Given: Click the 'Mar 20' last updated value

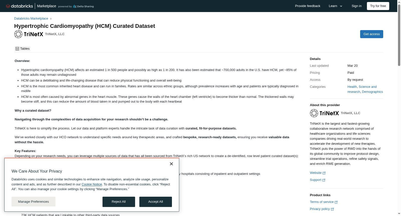Looking at the screenshot, I should pos(352,66).
